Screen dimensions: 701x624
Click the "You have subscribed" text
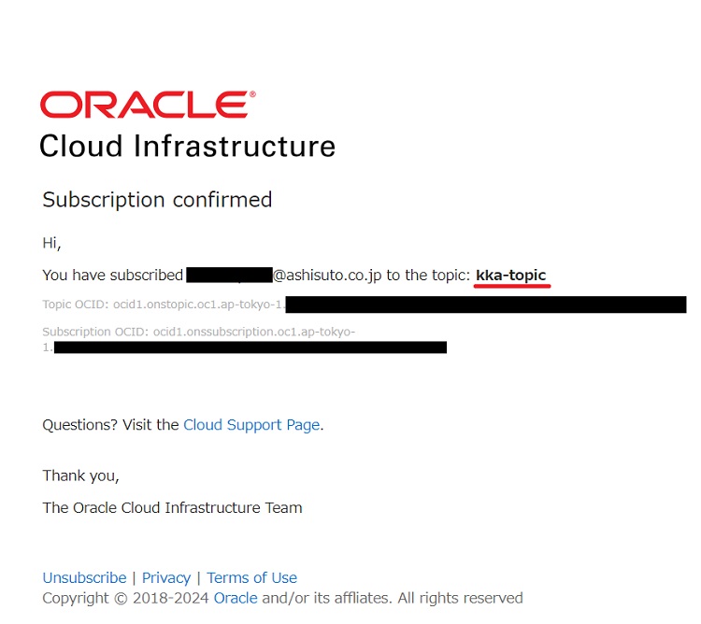tap(112, 276)
